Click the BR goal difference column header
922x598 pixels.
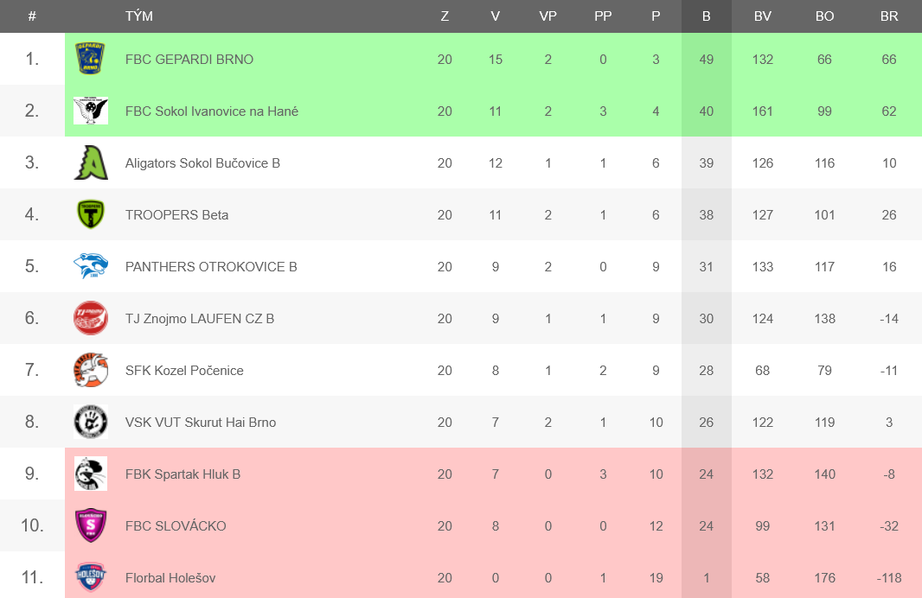889,16
